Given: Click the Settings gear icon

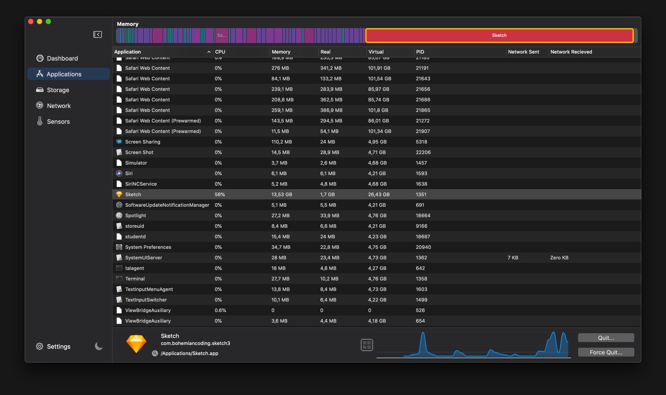Looking at the screenshot, I should [40, 346].
